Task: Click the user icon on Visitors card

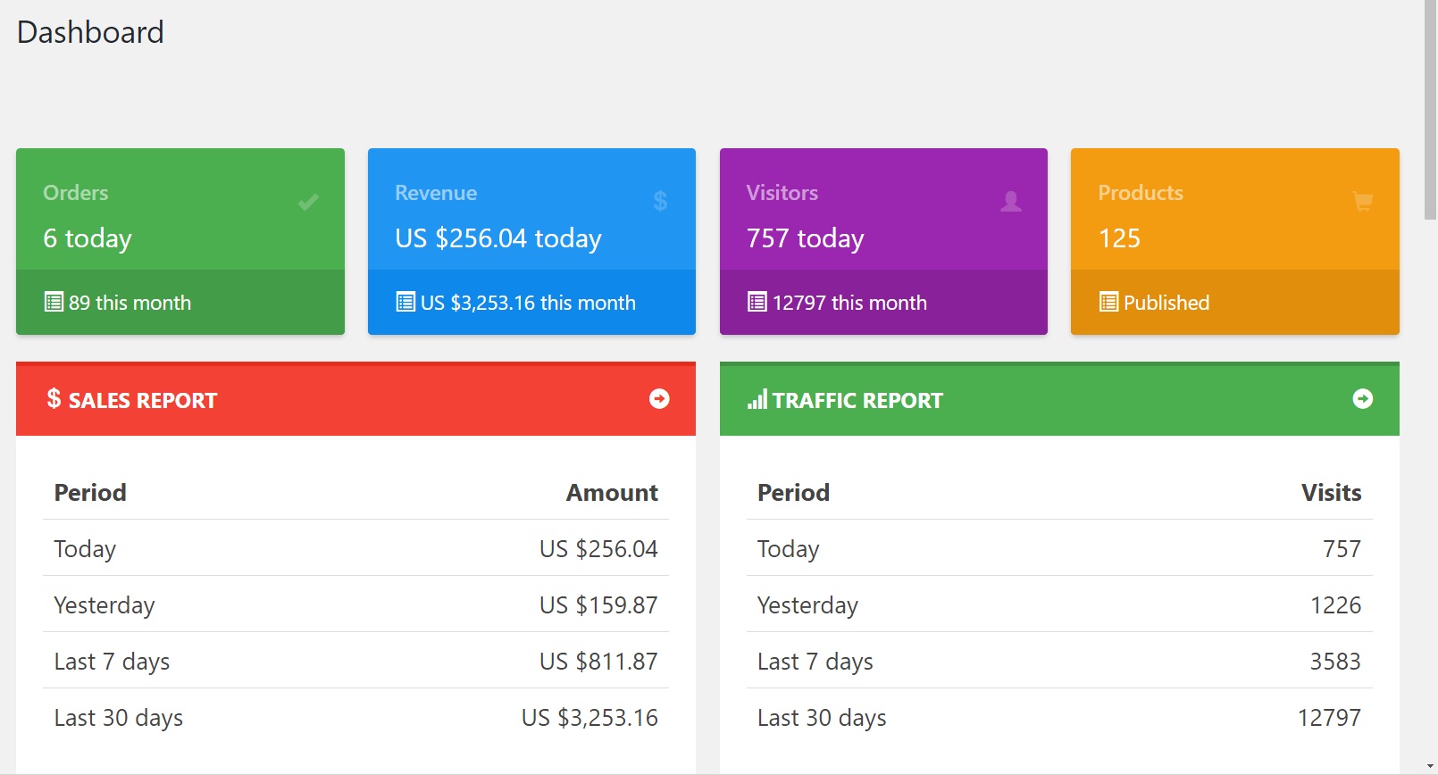Action: (x=1011, y=202)
